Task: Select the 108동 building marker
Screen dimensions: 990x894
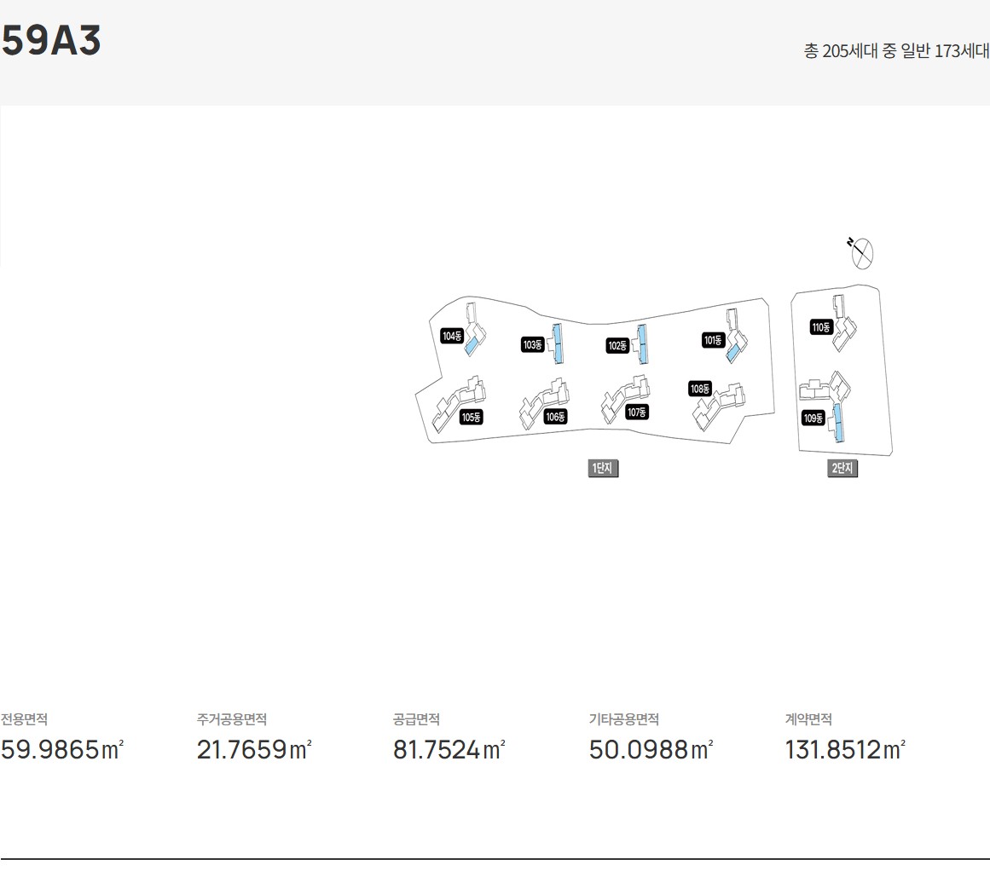Action: pos(700,389)
